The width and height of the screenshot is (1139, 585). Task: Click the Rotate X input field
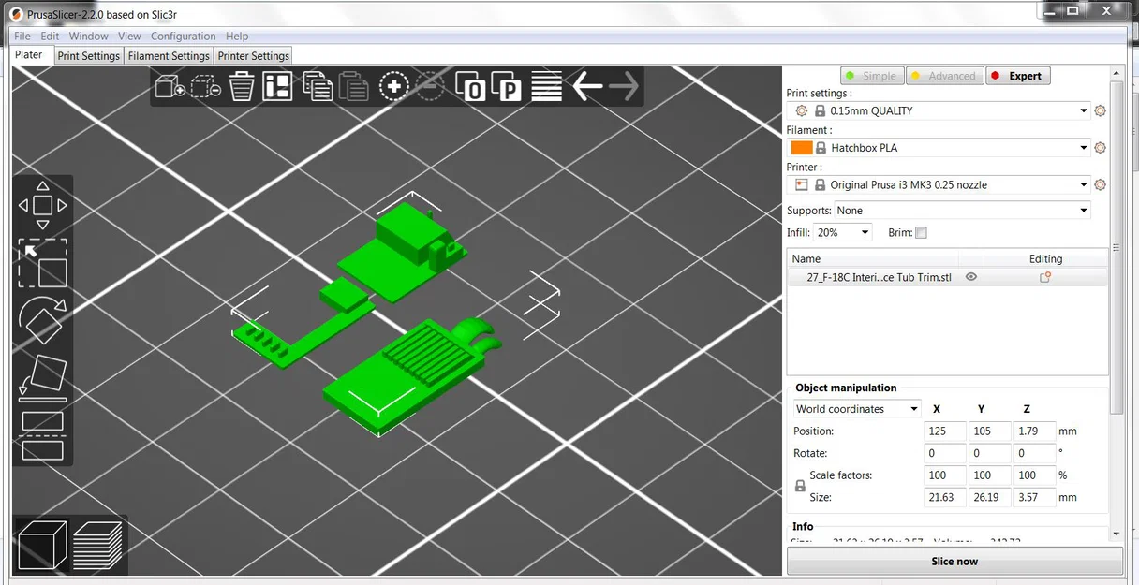coord(944,453)
